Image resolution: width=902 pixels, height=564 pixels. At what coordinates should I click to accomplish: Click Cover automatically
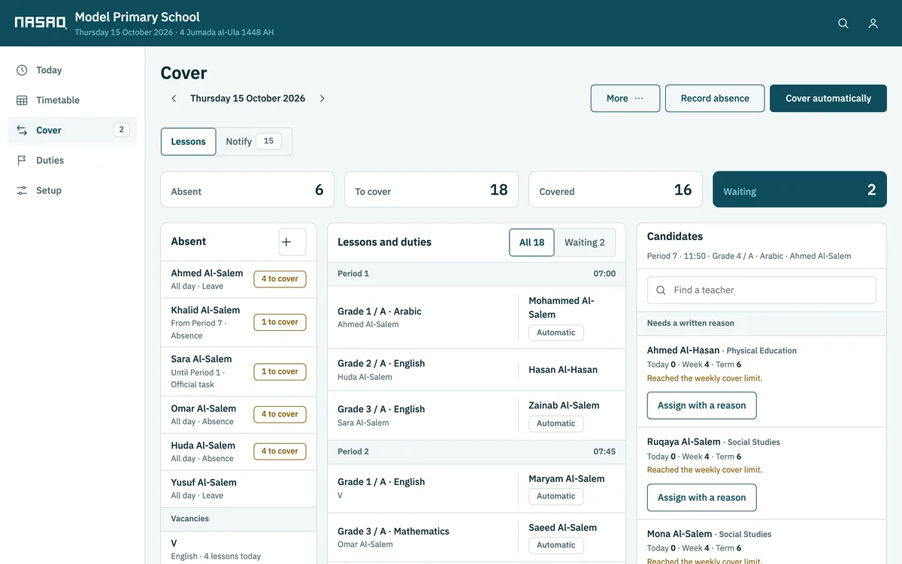pos(828,99)
